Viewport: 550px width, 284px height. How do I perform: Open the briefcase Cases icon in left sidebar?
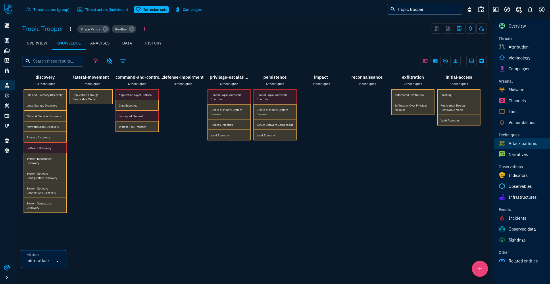point(7,51)
